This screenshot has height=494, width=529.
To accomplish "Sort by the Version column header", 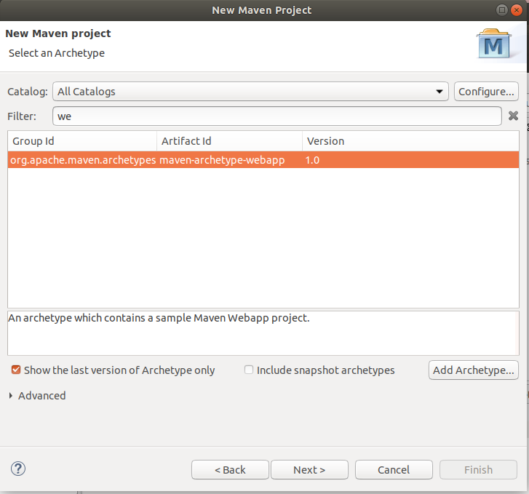I will point(410,141).
